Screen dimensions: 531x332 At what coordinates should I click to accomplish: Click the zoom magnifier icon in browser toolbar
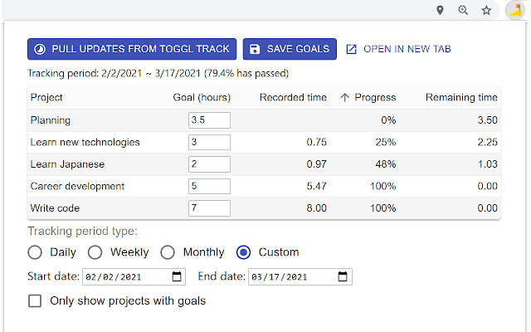[x=463, y=10]
